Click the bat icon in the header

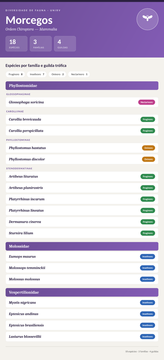click(x=147, y=19)
